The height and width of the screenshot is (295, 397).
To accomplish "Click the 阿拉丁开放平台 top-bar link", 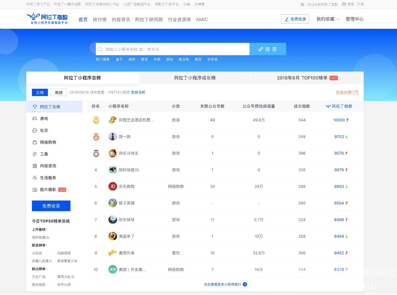I will point(167,4).
